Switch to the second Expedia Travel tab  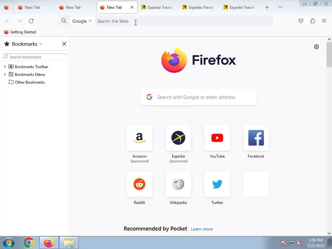[199, 7]
